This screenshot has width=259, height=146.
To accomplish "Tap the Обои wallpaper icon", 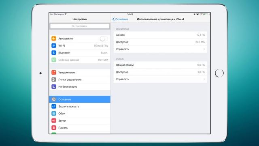I will click(54, 114).
